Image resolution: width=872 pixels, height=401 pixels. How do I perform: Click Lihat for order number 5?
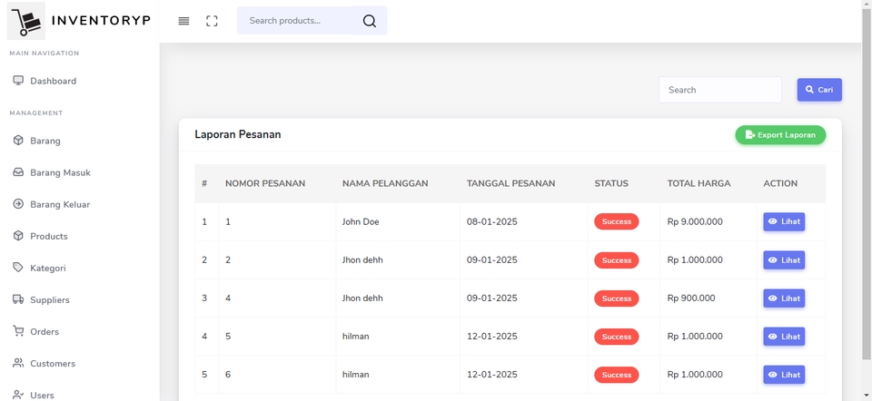tap(784, 337)
